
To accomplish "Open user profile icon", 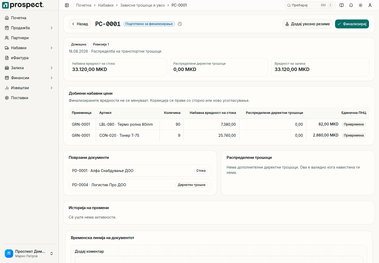I will (x=370, y=5).
